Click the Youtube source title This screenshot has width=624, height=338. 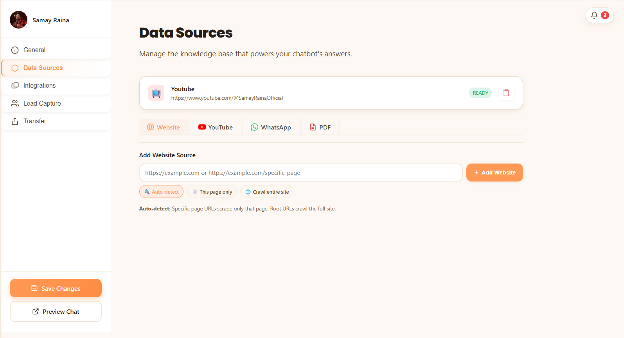183,89
